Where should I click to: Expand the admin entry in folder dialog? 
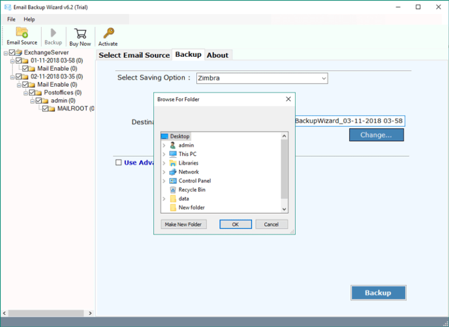[x=164, y=145]
